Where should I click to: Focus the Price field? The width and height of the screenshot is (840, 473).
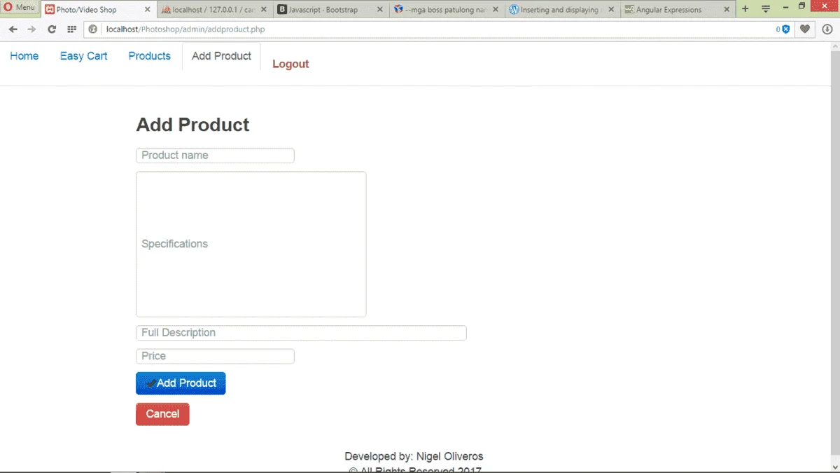[x=215, y=356]
